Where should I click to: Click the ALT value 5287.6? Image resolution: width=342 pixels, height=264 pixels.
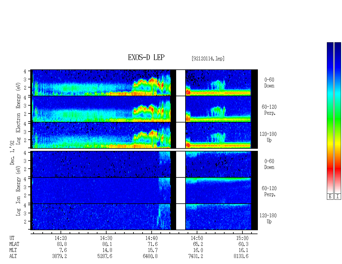pyautogui.click(x=105, y=256)
